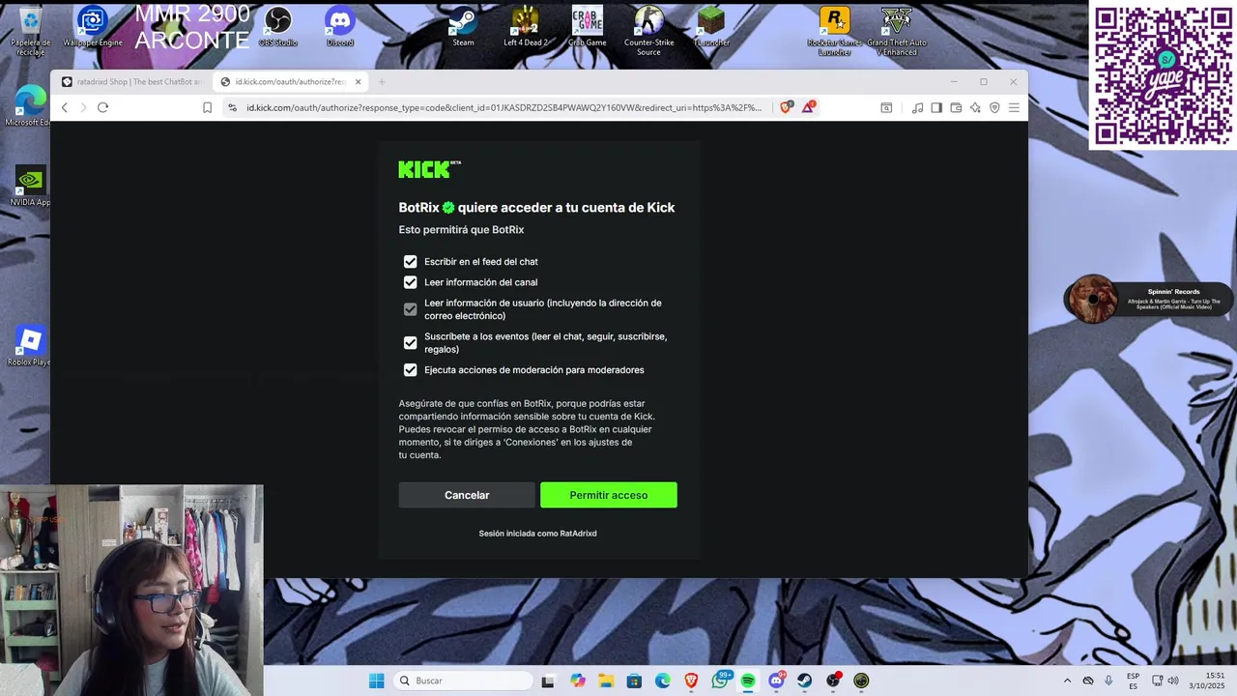Open Brave Wallet icon

coord(956,107)
